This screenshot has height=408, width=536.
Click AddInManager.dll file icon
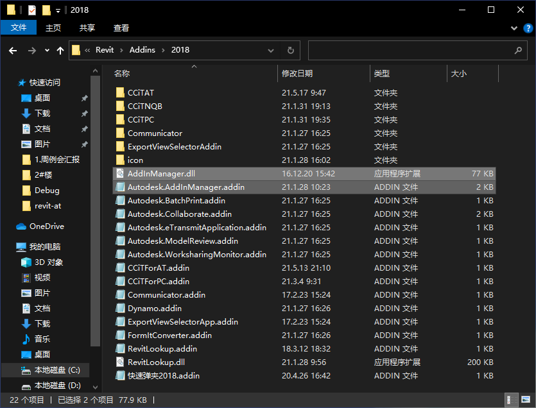(120, 174)
